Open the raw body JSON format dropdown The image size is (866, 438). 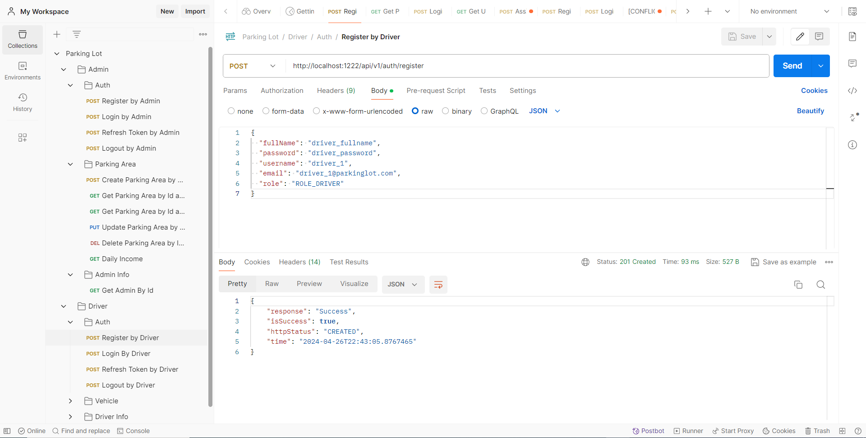point(544,111)
